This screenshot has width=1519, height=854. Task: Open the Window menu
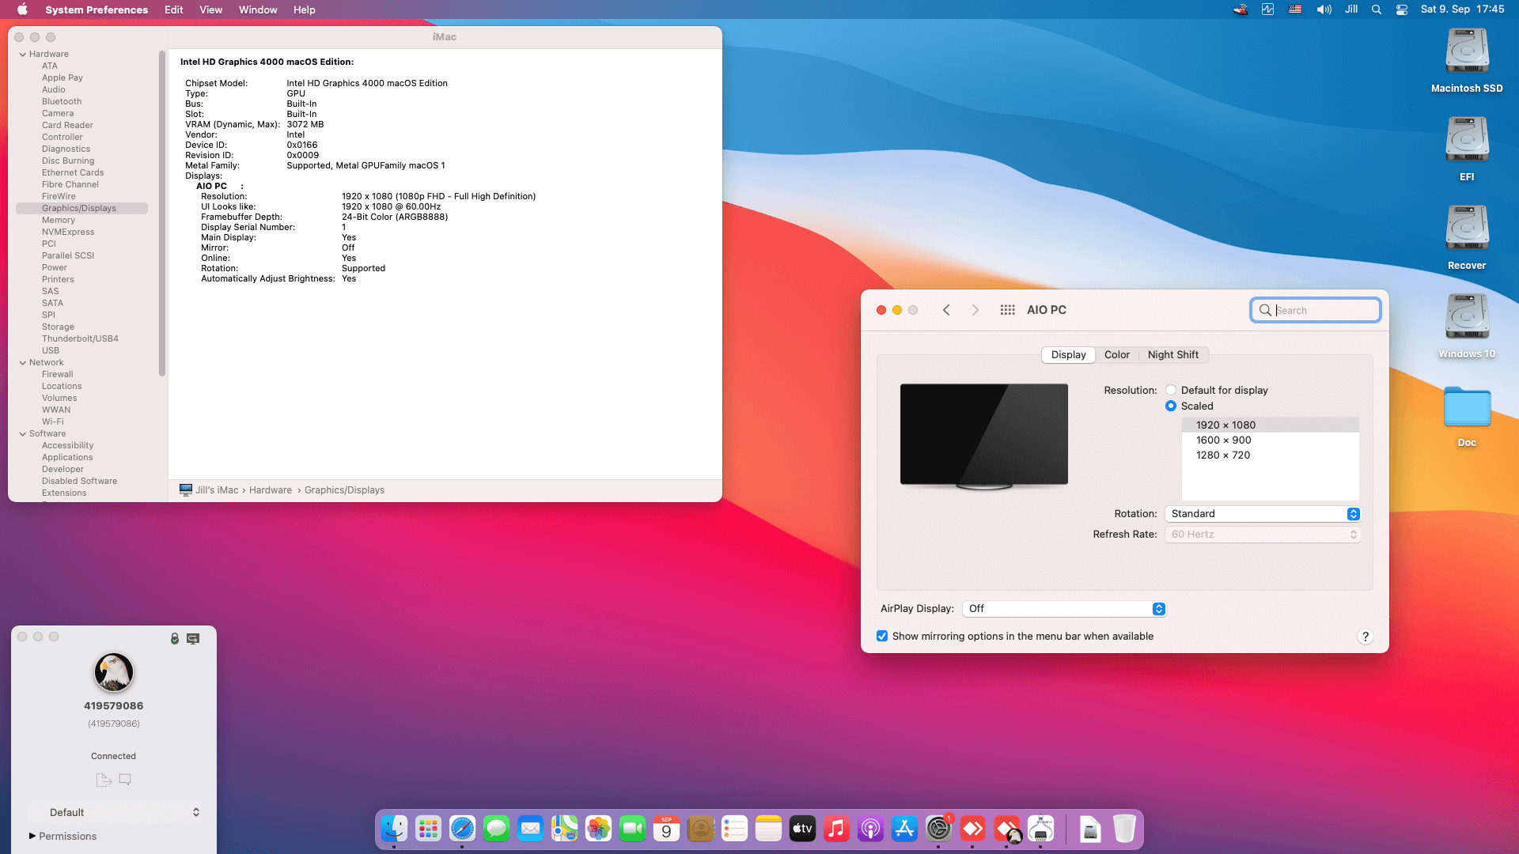258,9
